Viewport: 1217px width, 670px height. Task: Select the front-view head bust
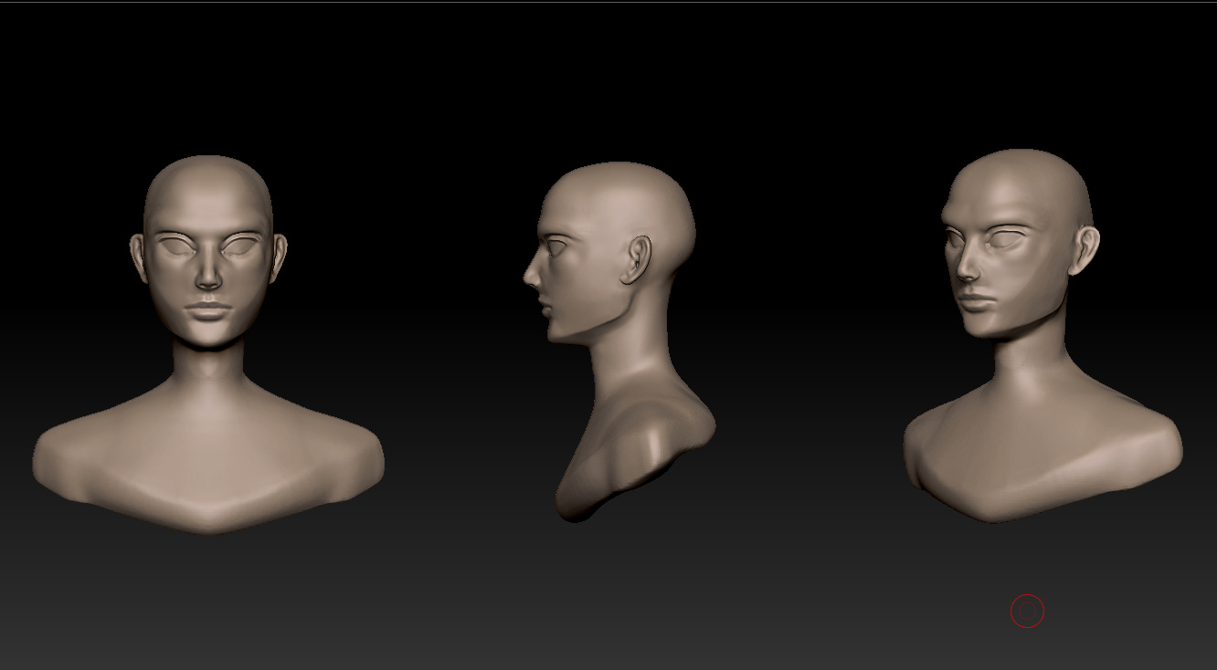tap(208, 344)
